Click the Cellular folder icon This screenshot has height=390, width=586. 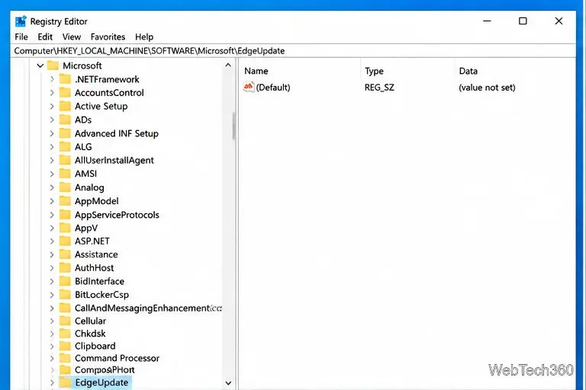point(65,321)
